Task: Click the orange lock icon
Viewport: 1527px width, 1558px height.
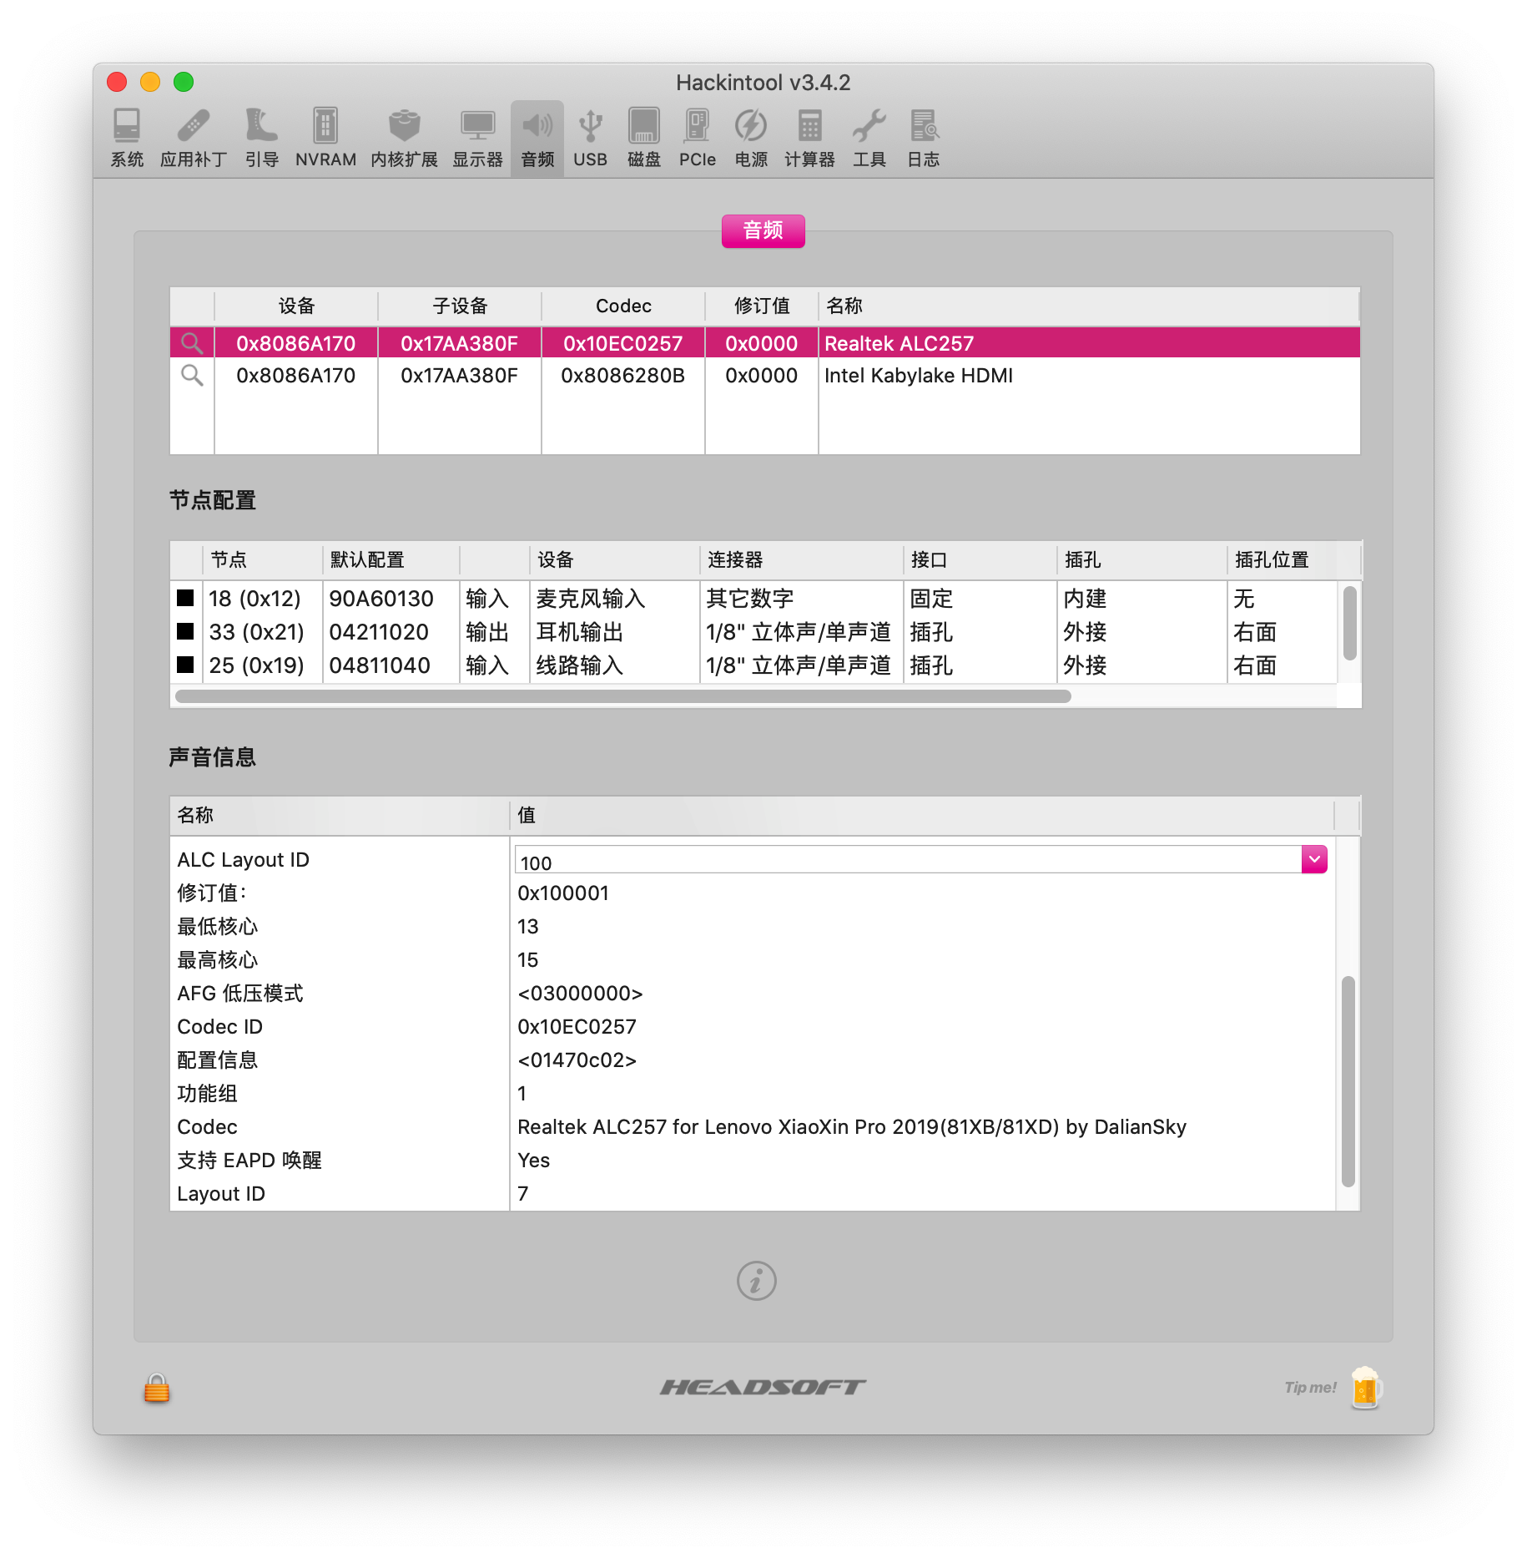Action: point(157,1388)
